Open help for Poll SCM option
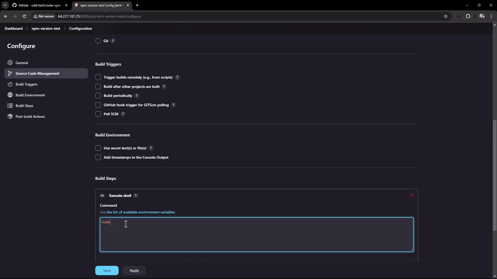This screenshot has height=279, width=497. pyautogui.click(x=123, y=114)
